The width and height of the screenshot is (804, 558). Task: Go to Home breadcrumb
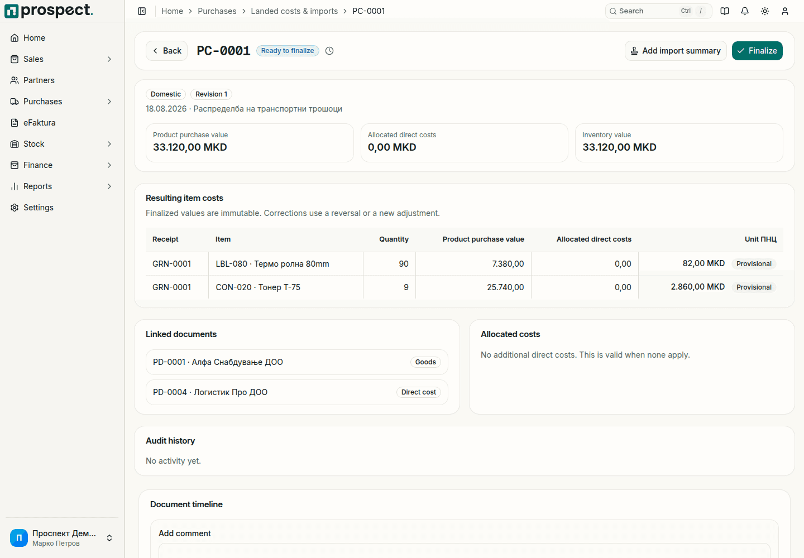(x=172, y=11)
